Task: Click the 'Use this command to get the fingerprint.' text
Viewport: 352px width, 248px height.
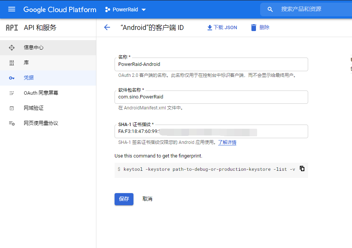Action: [158, 156]
